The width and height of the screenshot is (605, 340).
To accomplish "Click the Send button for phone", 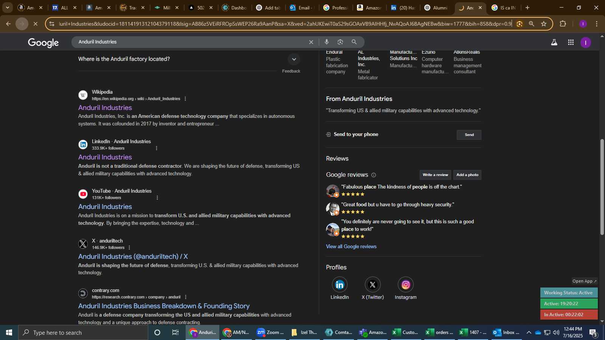I will click(x=469, y=135).
